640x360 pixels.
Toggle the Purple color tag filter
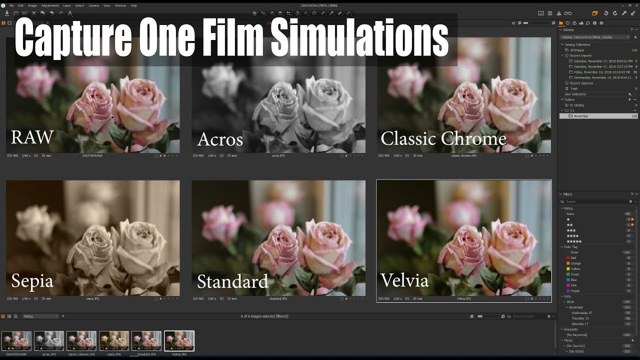(x=632, y=291)
